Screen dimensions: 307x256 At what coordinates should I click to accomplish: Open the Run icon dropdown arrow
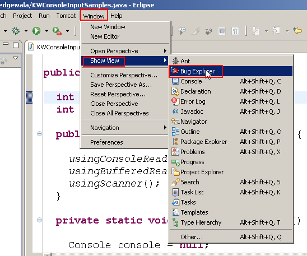click(46, 31)
